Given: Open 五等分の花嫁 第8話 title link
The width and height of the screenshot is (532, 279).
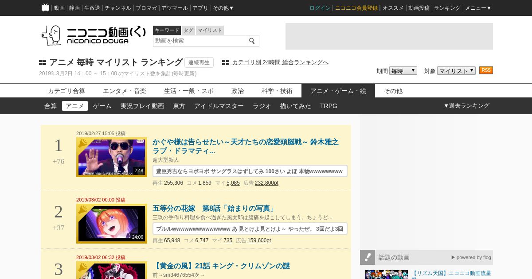Looking at the screenshot, I should click(x=214, y=209).
